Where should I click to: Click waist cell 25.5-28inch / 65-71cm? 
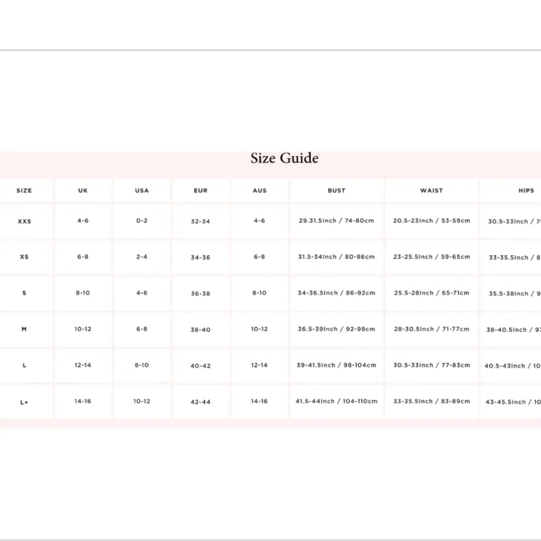point(432,293)
